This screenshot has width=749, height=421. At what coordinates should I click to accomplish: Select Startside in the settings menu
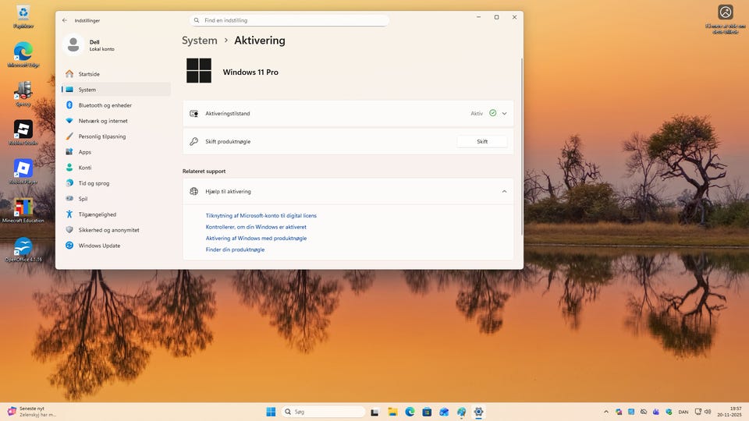coord(89,74)
